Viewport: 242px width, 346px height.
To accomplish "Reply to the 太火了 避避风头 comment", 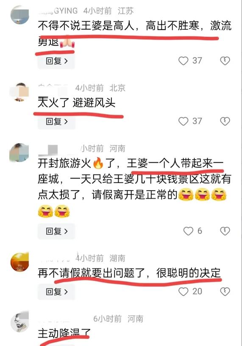I will click(56, 122).
